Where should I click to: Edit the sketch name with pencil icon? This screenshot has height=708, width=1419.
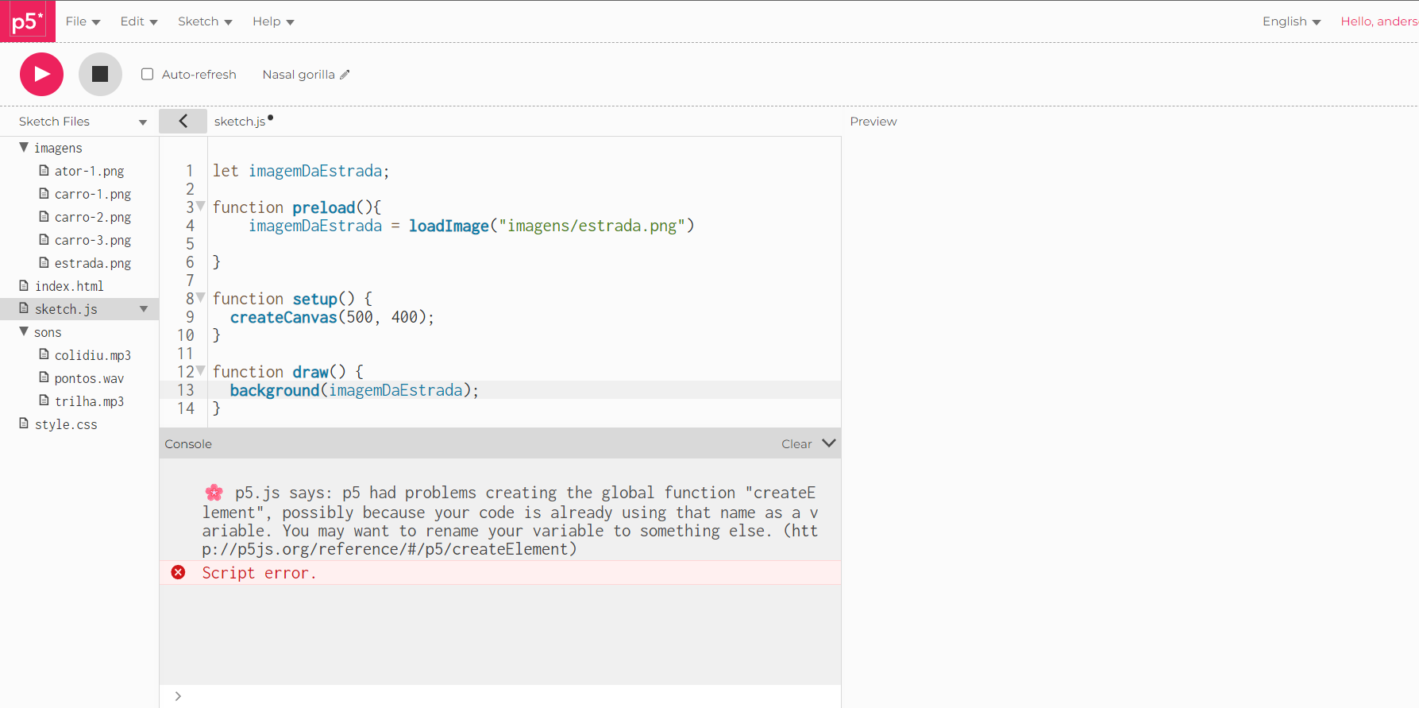(345, 75)
